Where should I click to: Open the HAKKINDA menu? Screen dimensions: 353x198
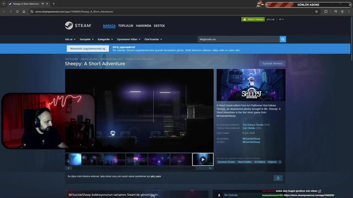[x=143, y=26]
